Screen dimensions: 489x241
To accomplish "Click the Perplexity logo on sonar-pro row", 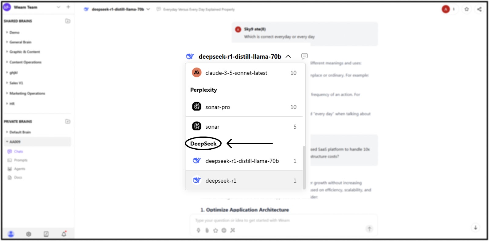I will [197, 106].
